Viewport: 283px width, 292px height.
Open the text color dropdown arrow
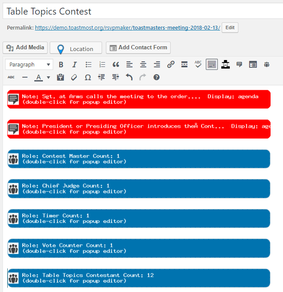point(48,77)
